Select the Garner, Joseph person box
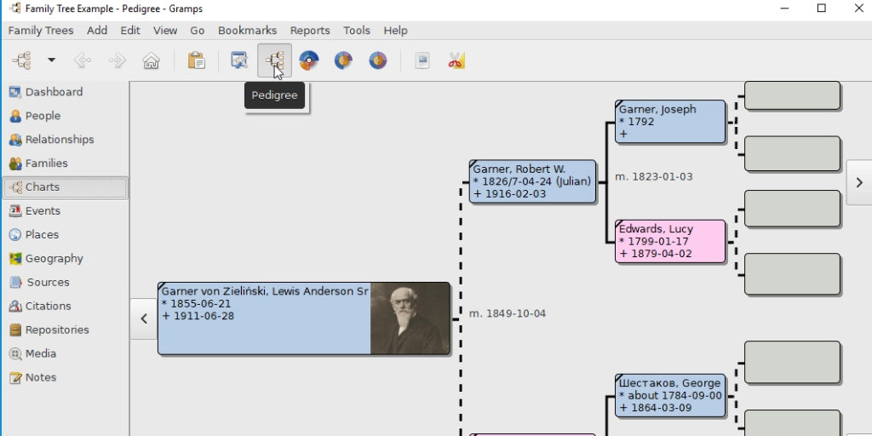Screen dimensions: 872x436 (670, 122)
